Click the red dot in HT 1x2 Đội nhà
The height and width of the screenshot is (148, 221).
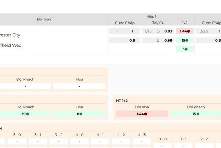(x=146, y=114)
